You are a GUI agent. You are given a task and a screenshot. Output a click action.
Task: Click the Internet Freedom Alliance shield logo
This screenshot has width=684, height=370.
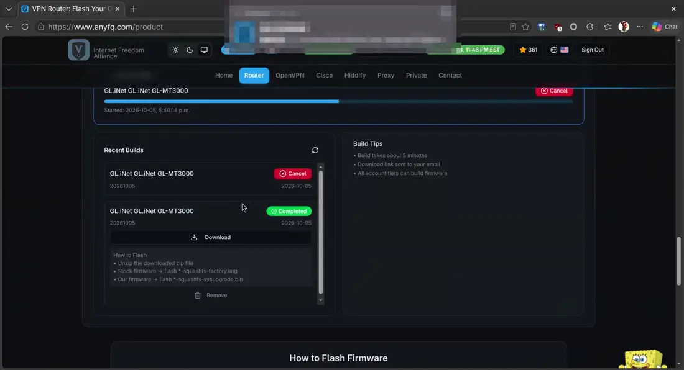(78, 50)
